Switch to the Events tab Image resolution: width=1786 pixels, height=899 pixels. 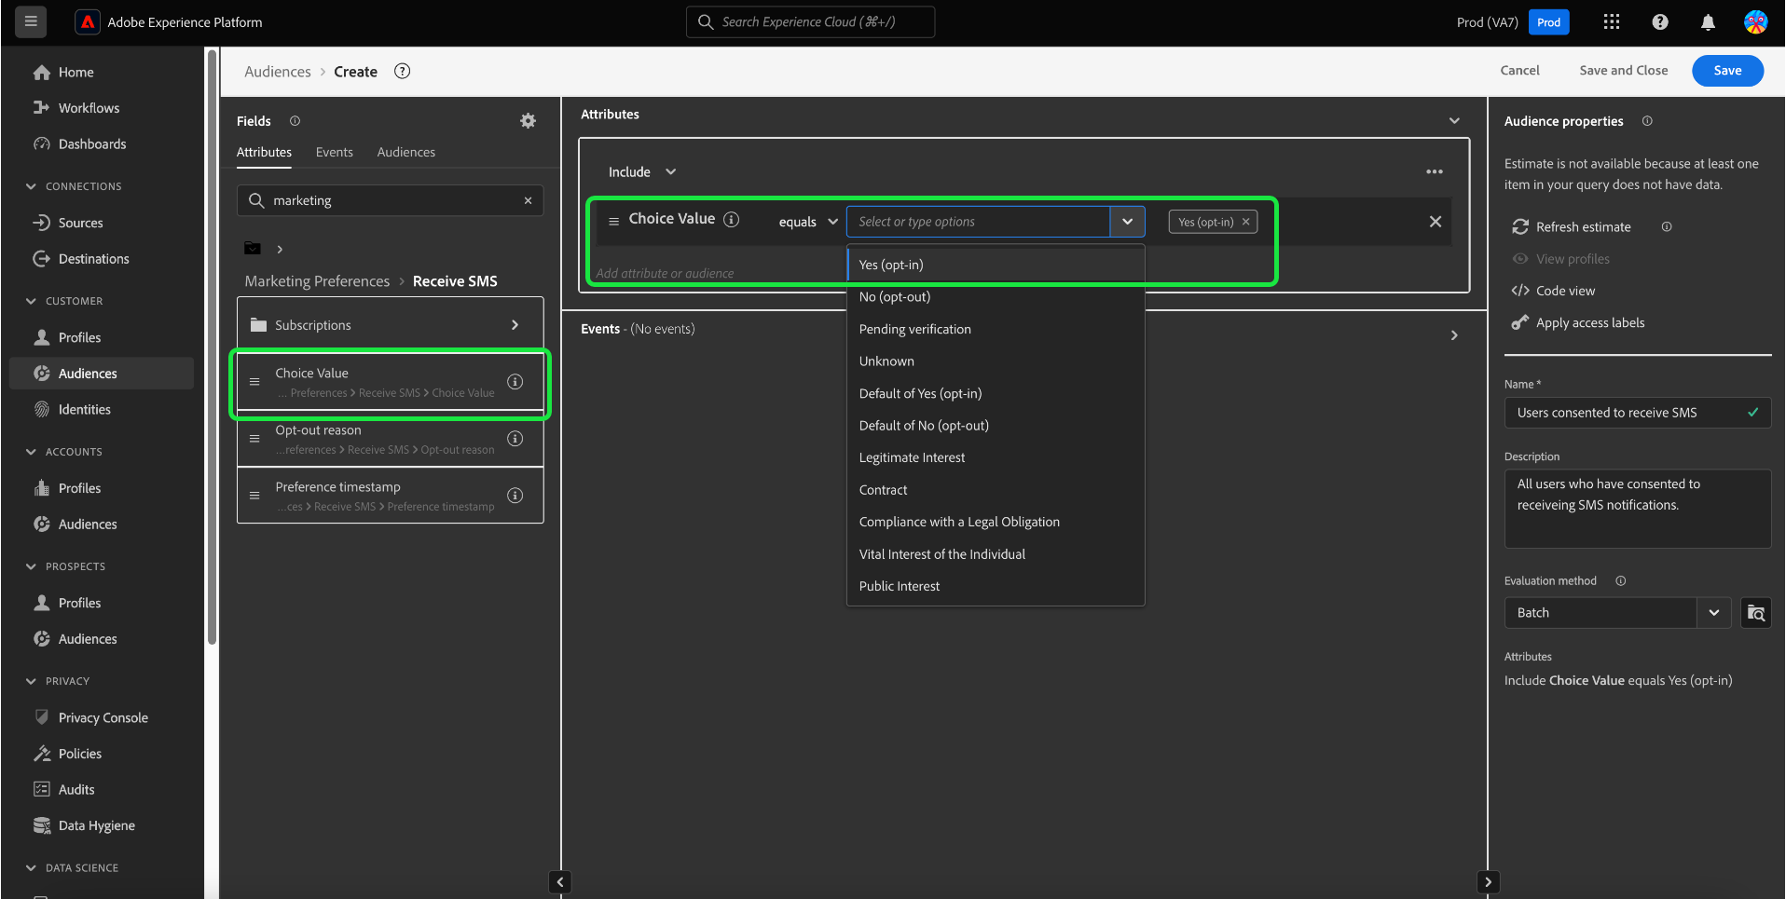click(x=334, y=153)
